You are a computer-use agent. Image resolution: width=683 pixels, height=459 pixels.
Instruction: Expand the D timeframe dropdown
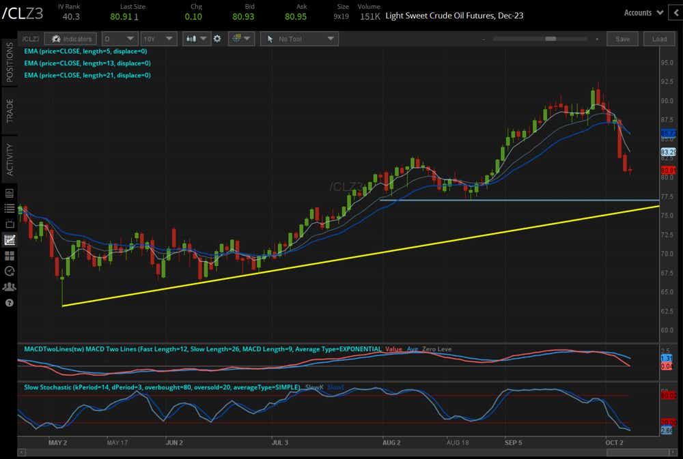pos(120,39)
